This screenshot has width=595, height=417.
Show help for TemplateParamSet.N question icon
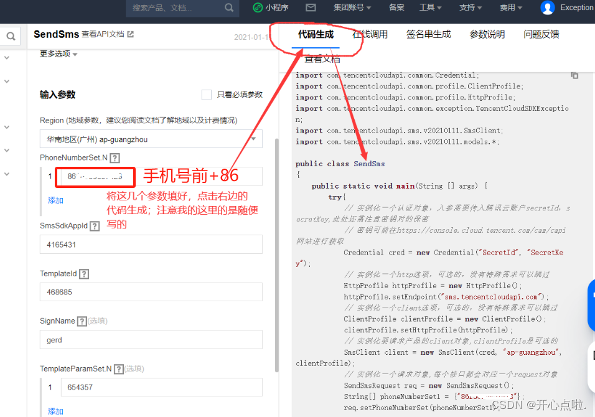[119, 369]
